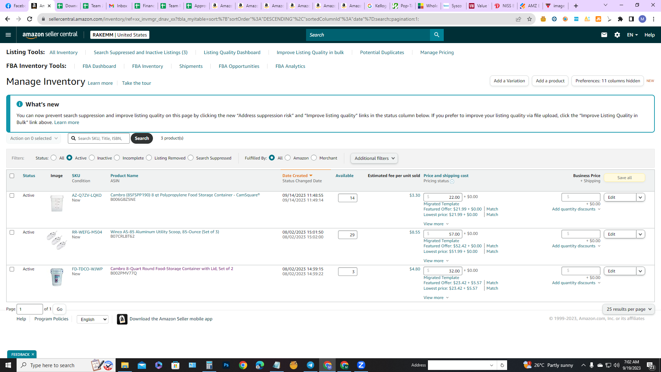Open the Seller Central hamburger menu
The image size is (661, 372).
(8, 35)
